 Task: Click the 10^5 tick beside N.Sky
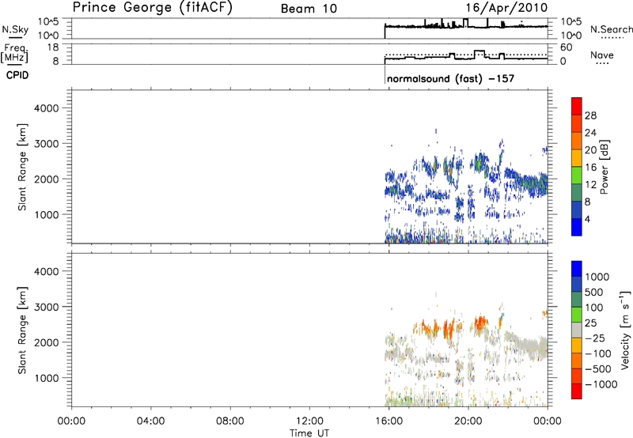[48, 22]
